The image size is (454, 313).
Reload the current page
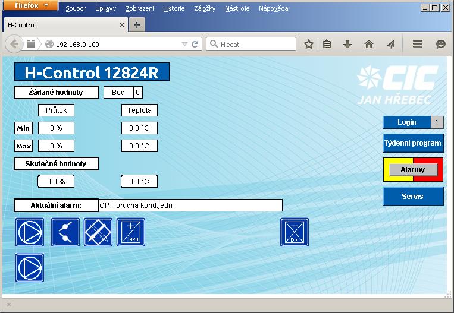point(195,44)
